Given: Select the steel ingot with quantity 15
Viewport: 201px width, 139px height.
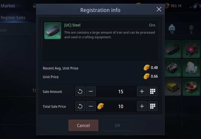Looking at the screenshot, I should (x=173, y=49).
